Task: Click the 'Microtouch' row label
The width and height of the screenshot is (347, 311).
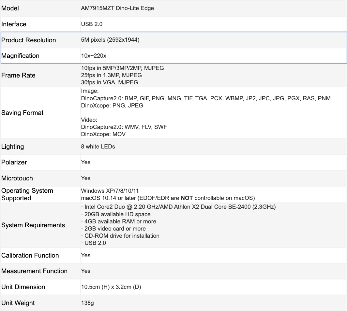Action: click(17, 178)
